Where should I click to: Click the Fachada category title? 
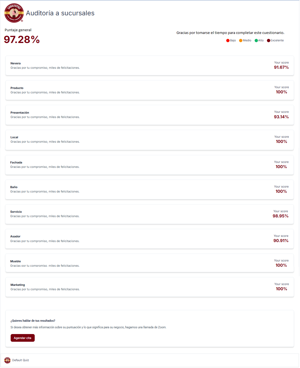(x=16, y=162)
